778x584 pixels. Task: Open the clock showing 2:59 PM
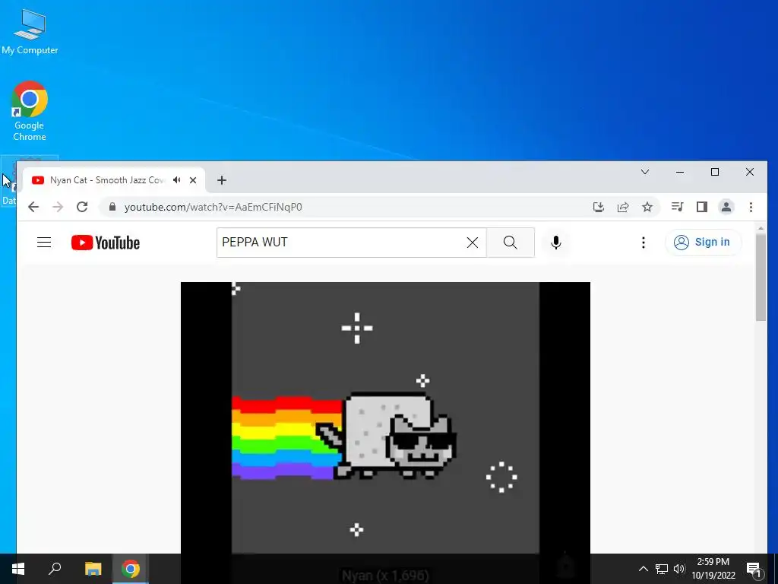[x=713, y=569]
